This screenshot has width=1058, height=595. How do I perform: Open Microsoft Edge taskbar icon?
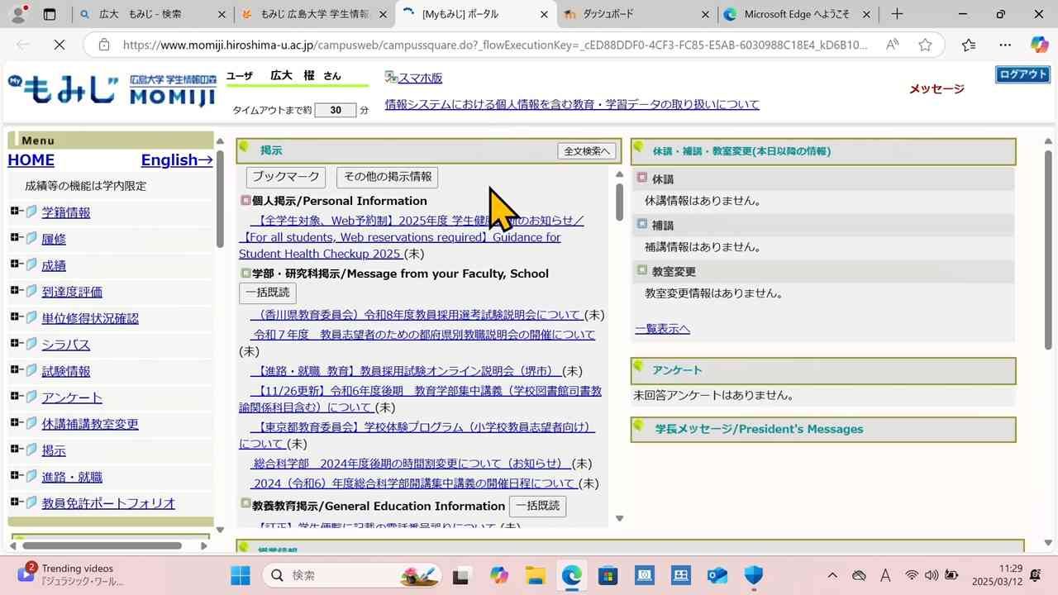pos(571,575)
